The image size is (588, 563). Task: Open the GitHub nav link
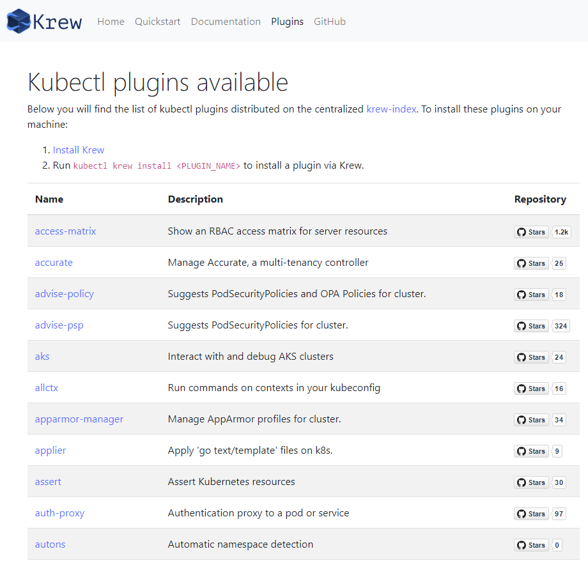click(330, 21)
